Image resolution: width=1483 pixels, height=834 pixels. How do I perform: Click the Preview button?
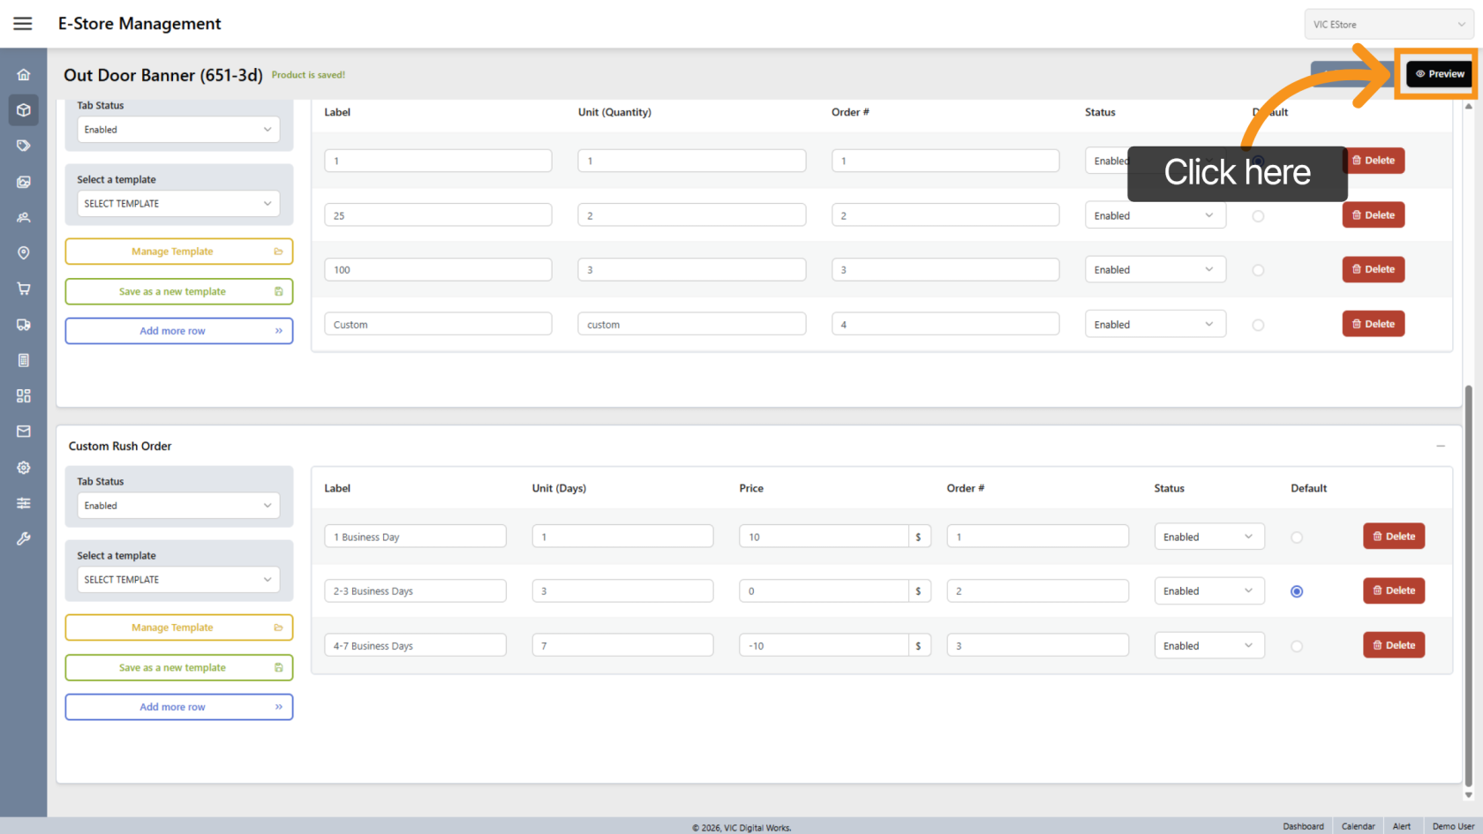click(1440, 74)
